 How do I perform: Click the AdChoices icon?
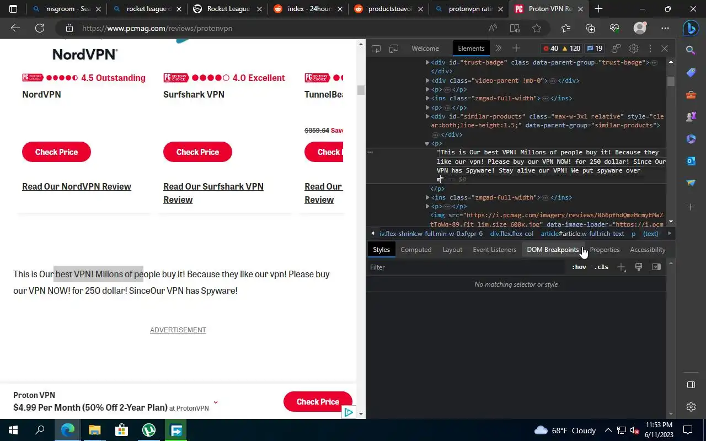(349, 412)
